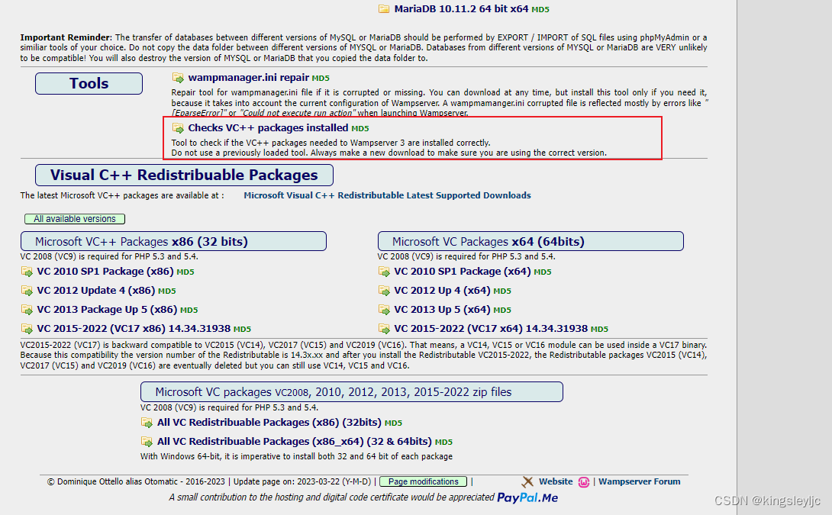The height and width of the screenshot is (515, 832).
Task: Open Microsoft Visual C++ Redistributable Latest Supported Downloads
Action: pos(386,195)
